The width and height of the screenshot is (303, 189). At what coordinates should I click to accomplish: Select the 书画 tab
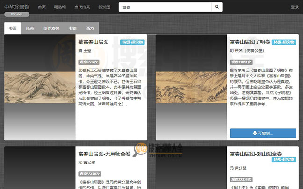coord(13,28)
